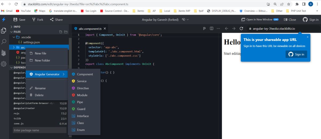321x139 pixels.
Task: Share the project via Share button
Action: point(56,20)
